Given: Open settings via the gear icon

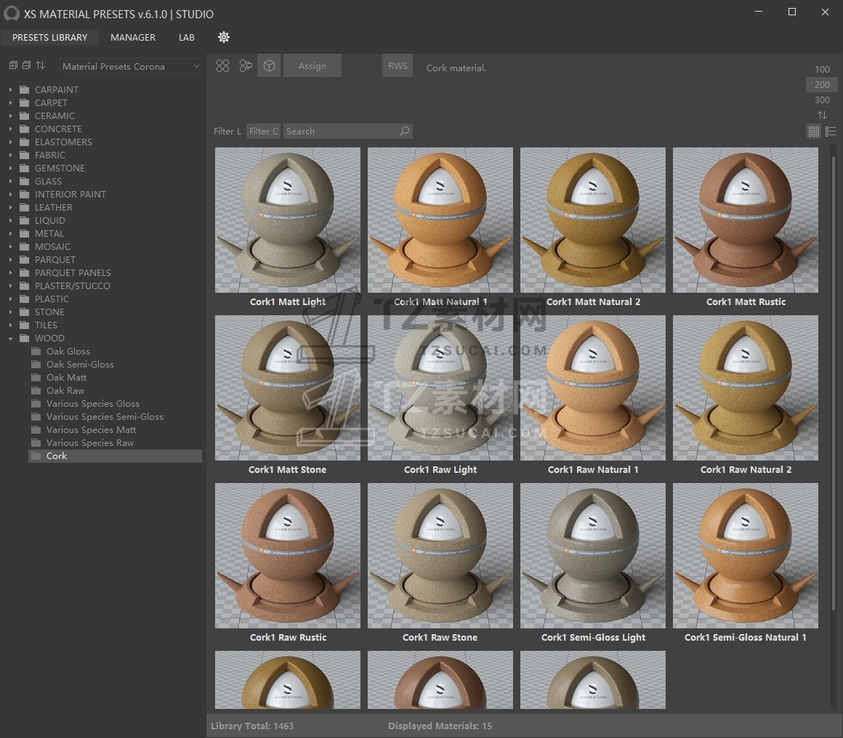Looking at the screenshot, I should pyautogui.click(x=224, y=37).
